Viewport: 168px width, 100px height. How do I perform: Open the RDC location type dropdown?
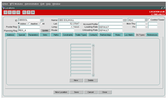click(x=146, y=20)
